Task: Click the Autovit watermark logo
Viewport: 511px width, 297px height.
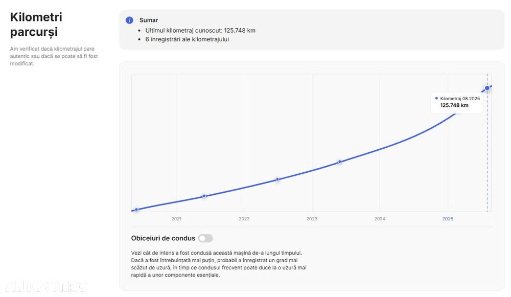Action: 46,287
